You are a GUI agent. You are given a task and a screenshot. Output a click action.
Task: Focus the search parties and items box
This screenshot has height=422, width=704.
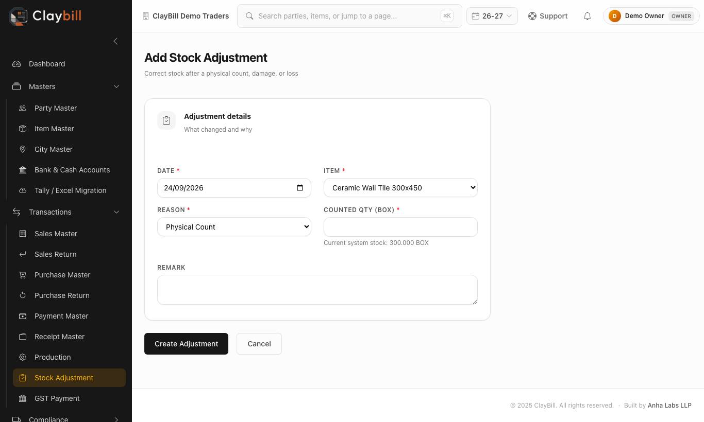(x=349, y=16)
